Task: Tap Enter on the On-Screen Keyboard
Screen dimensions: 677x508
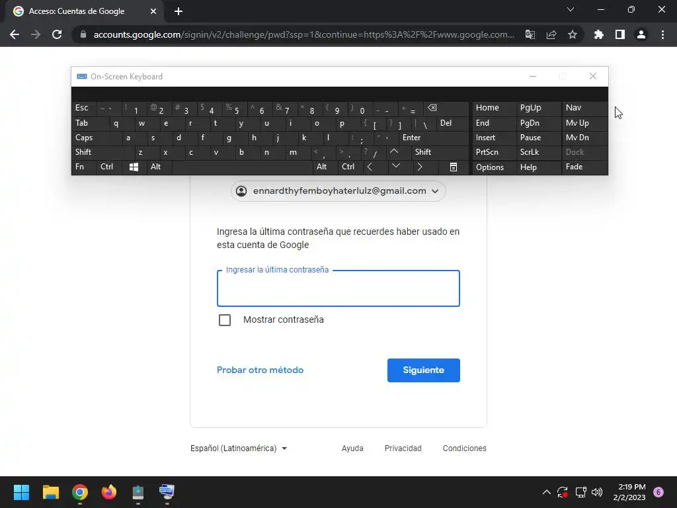Action: pyautogui.click(x=434, y=138)
